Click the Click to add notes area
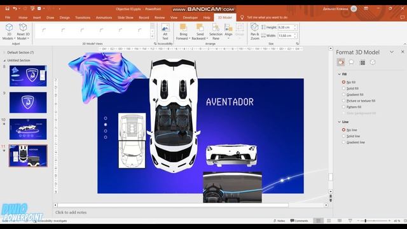 [71, 212]
